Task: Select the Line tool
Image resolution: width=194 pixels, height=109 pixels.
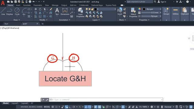Action: pyautogui.click(x=3, y=12)
